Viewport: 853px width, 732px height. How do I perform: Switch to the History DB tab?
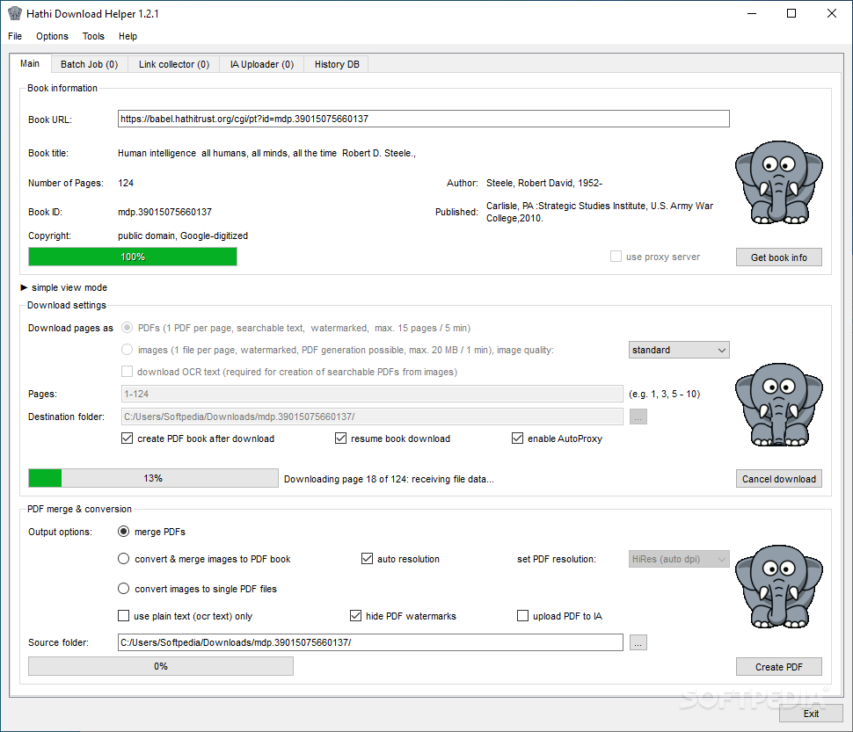pos(337,64)
